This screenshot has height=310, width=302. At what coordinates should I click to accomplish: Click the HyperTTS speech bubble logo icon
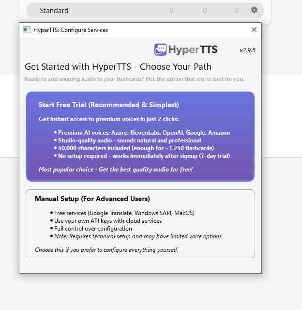[161, 49]
